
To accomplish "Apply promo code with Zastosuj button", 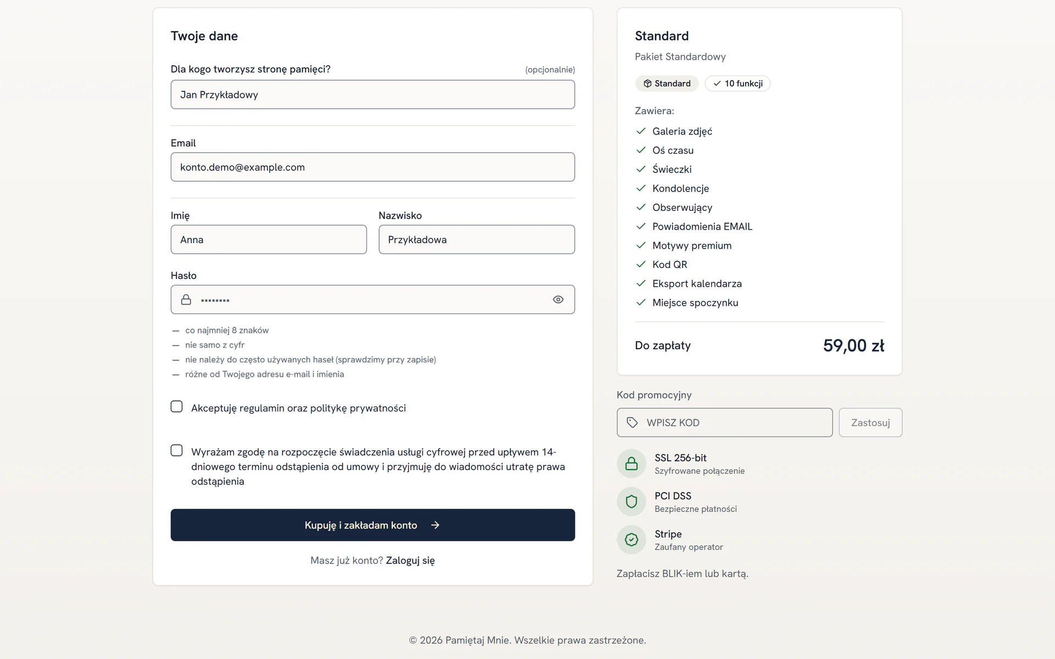I will tap(870, 422).
